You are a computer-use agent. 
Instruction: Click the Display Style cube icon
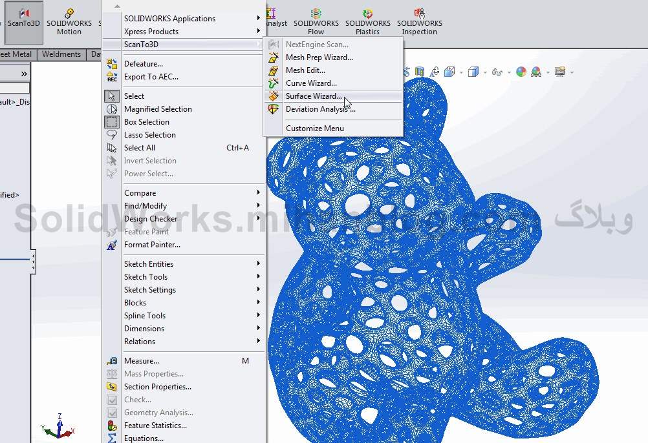coord(473,72)
